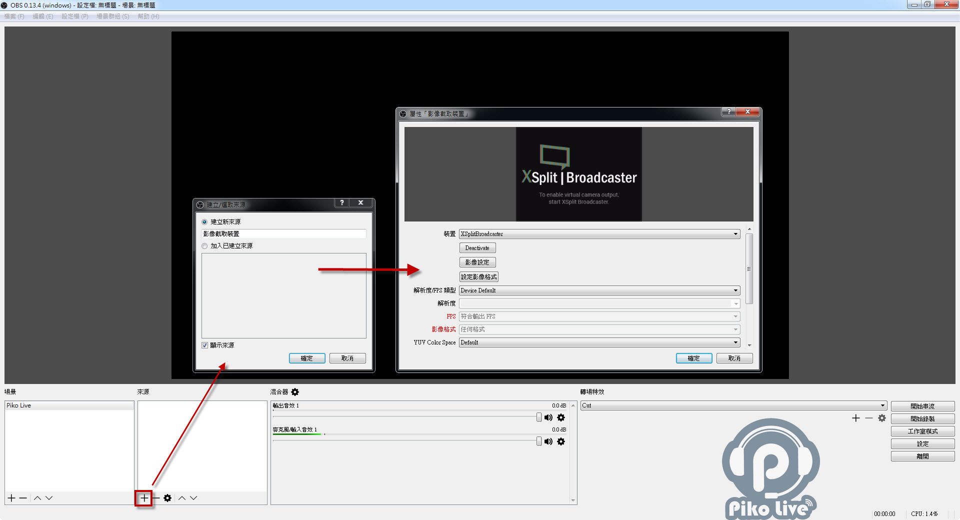960x520 pixels.
Task: Click the 工作室模式 button
Action: [x=922, y=431]
